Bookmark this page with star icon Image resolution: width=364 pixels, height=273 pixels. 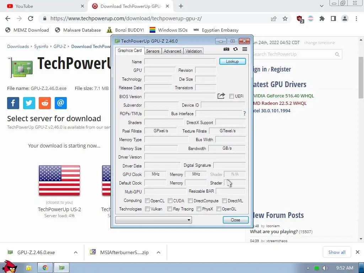pos(285,18)
